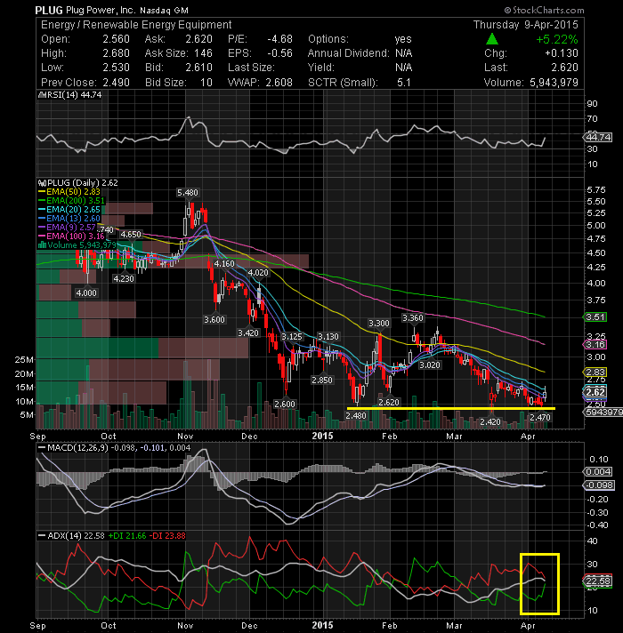The width and height of the screenshot is (623, 633).
Task: Click the EMA(20) 2.65 legend entry
Action: click(x=69, y=210)
